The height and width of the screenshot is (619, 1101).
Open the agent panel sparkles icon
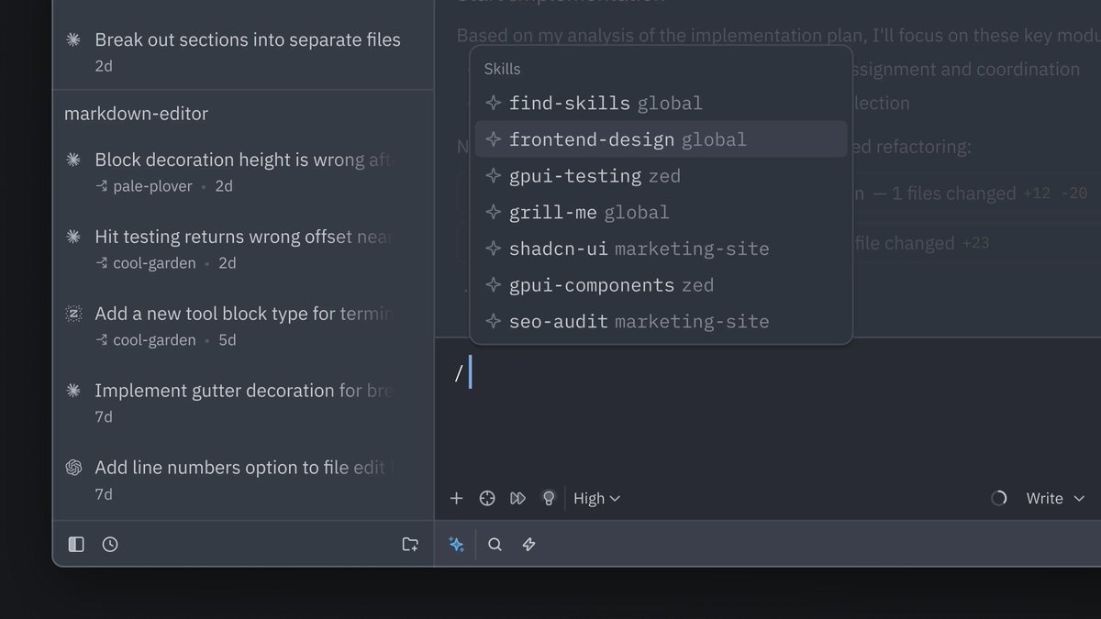pyautogui.click(x=456, y=545)
